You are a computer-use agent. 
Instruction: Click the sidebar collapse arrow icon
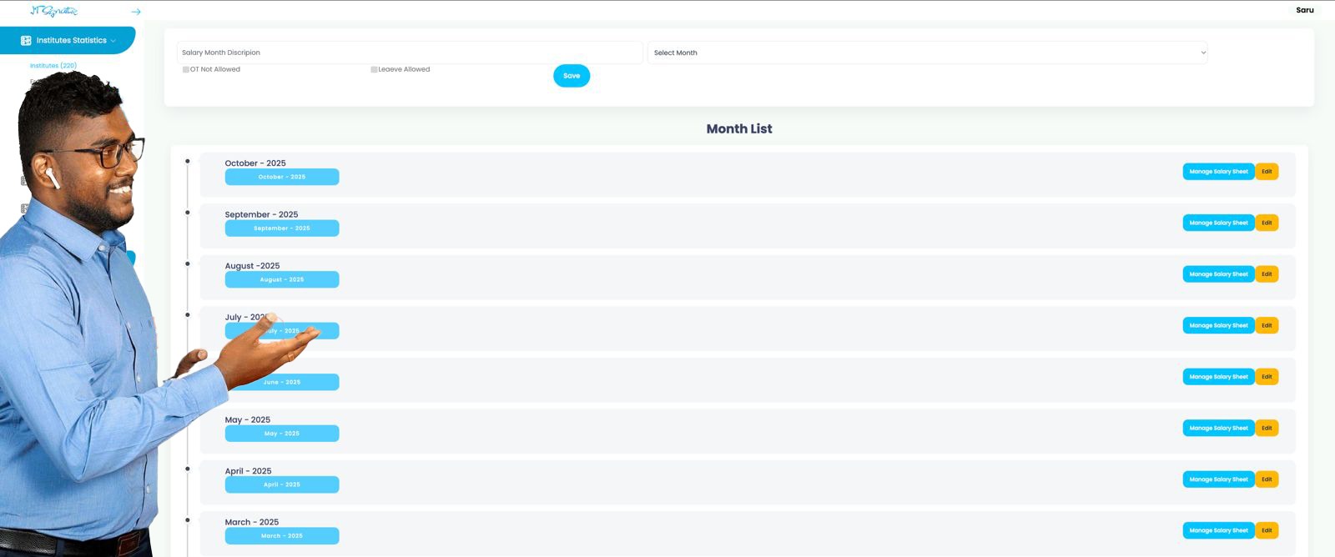tap(136, 12)
